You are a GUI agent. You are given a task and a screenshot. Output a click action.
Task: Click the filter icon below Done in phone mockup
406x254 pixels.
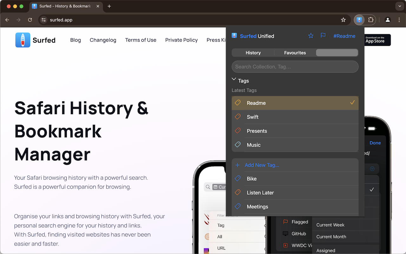[x=372, y=169]
